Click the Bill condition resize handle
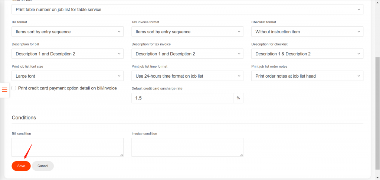 pyautogui.click(x=121, y=155)
